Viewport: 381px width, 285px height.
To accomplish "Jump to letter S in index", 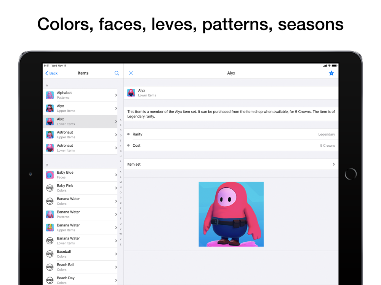I will pos(120,213).
